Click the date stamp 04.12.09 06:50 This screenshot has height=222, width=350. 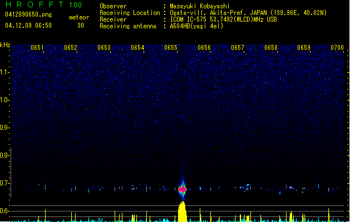28,26
